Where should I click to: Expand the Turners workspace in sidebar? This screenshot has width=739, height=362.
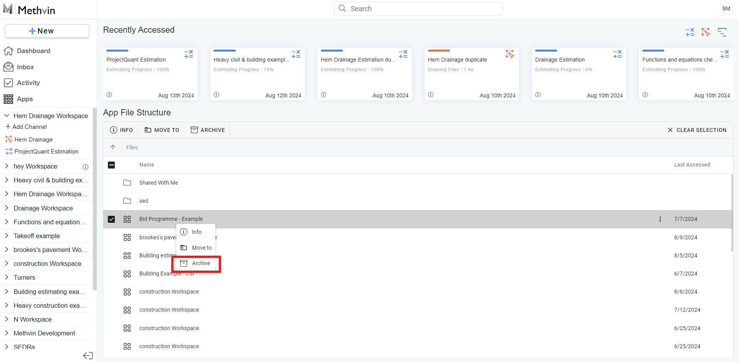[7, 277]
